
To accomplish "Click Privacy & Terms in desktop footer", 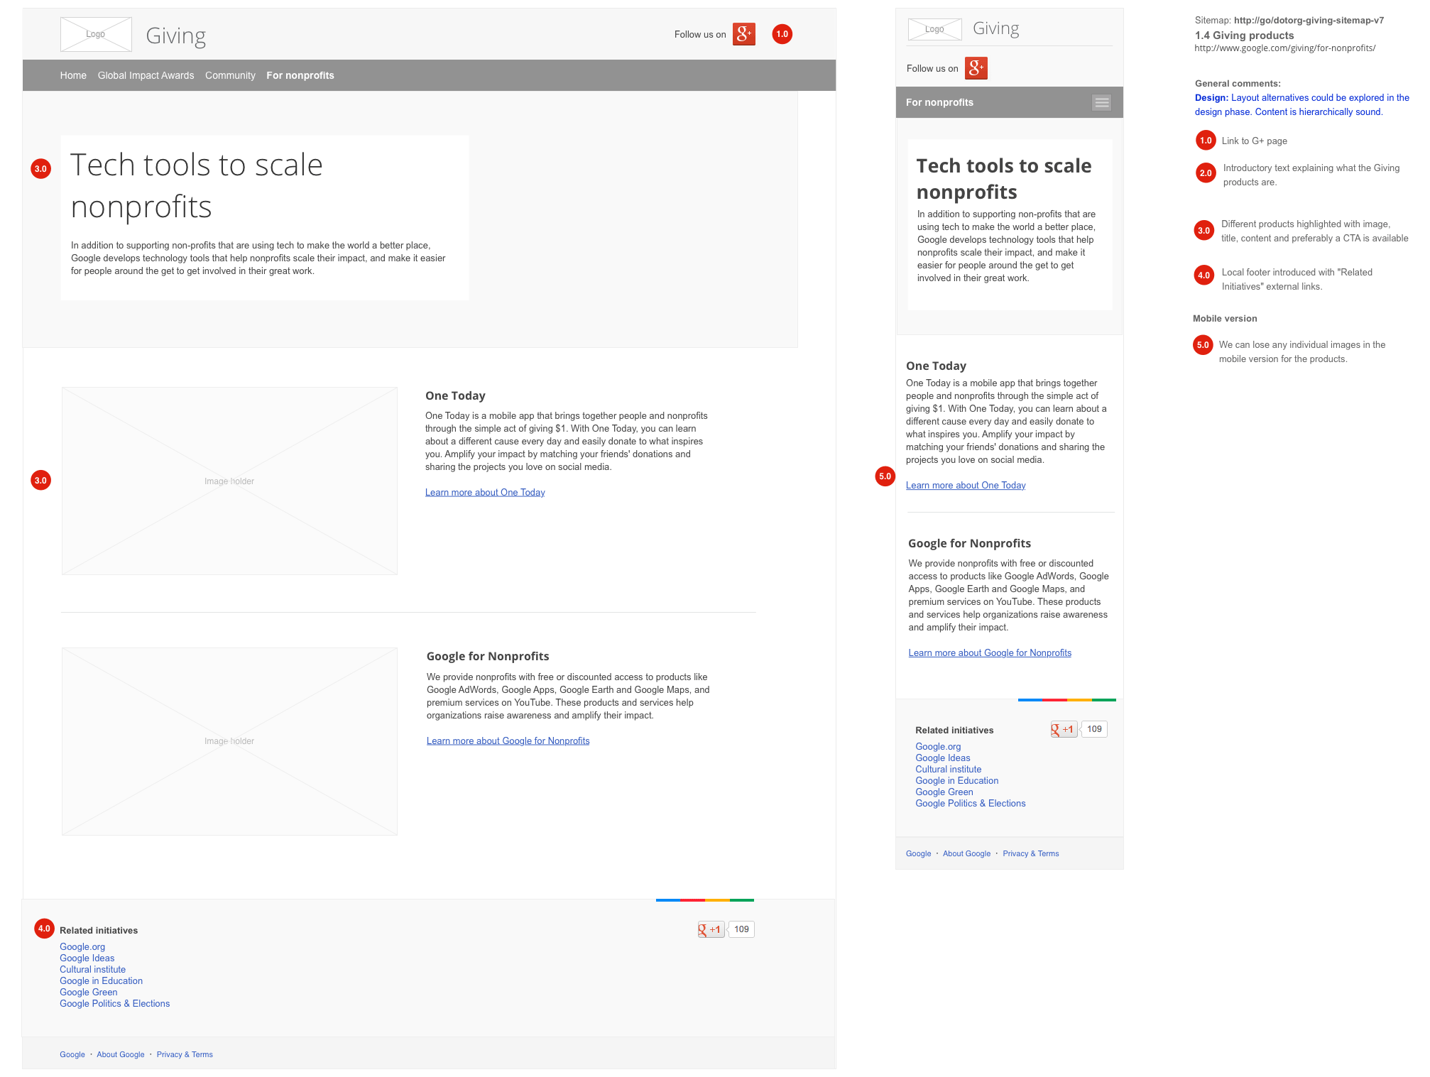I will coord(185,1055).
